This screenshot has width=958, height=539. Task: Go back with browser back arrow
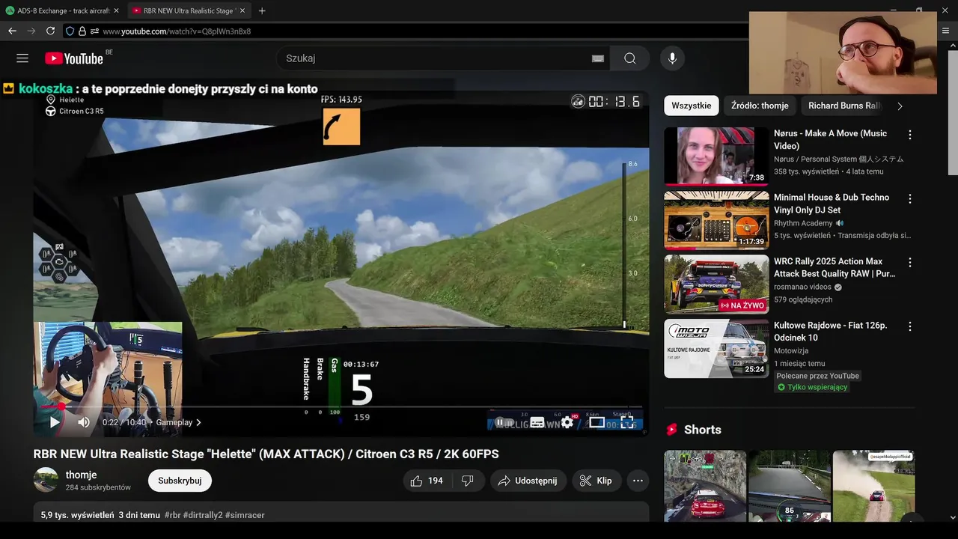point(12,31)
